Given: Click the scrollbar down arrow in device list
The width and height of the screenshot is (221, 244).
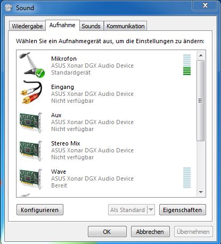Looking at the screenshot, I should pyautogui.click(x=201, y=192).
